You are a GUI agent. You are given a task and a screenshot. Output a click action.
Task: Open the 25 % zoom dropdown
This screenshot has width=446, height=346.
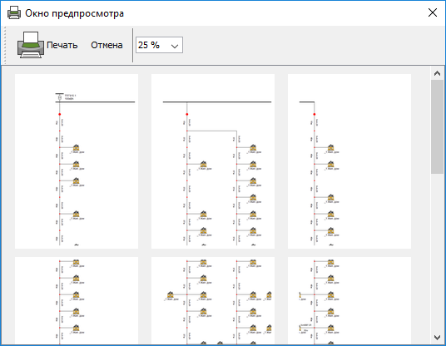coord(159,45)
